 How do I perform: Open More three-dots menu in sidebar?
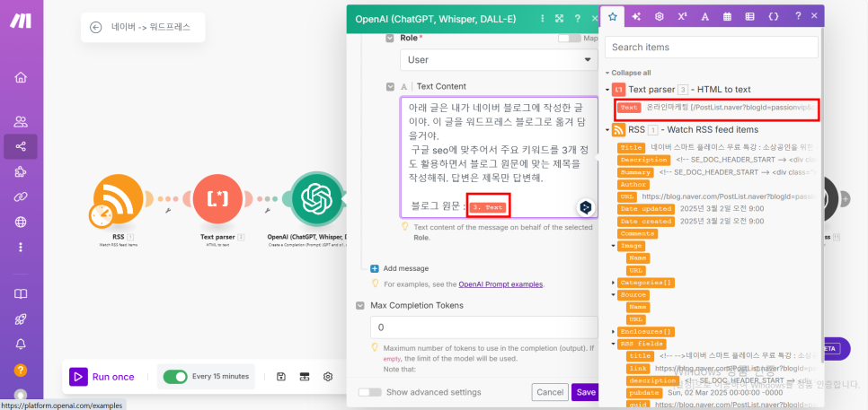[21, 247]
